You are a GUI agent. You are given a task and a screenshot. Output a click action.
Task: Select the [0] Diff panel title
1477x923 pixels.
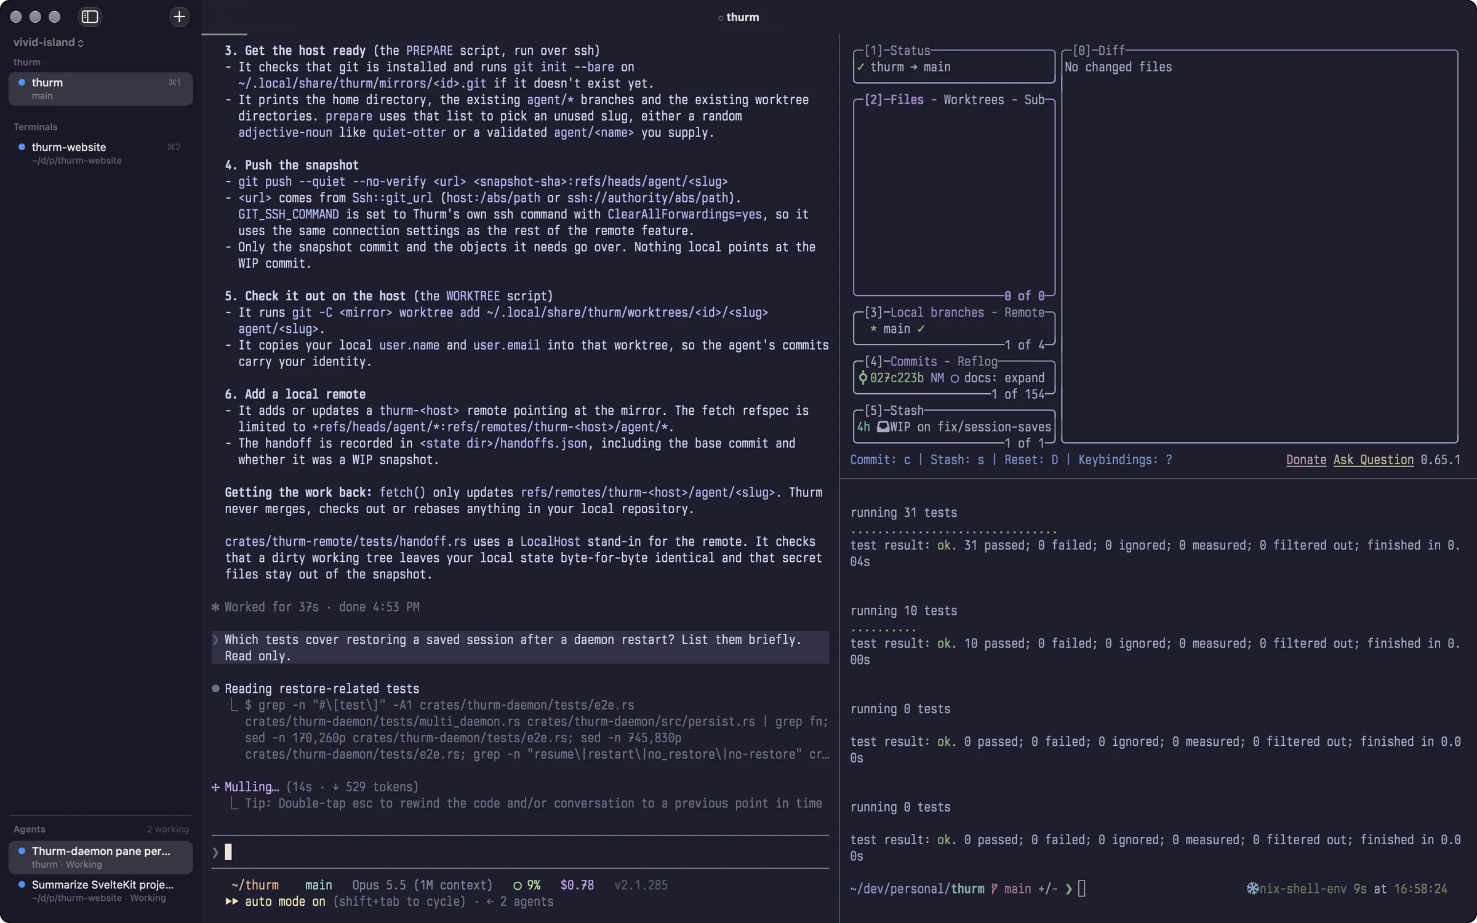[1099, 50]
